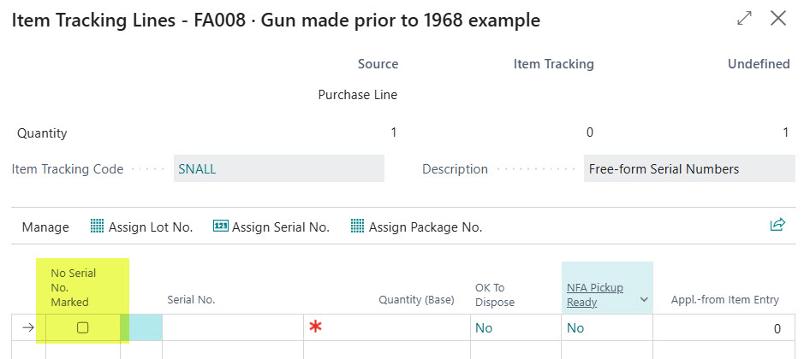Click the Serial No. input cell
Viewport: 804px width, 359px height.
point(232,327)
